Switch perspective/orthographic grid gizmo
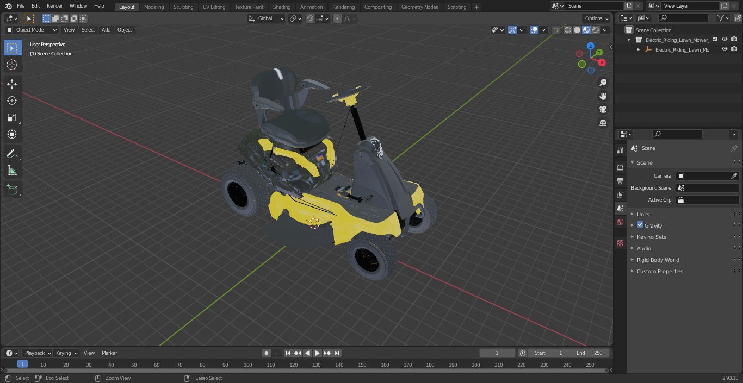Screen dimensions: 743x383 click(603, 123)
